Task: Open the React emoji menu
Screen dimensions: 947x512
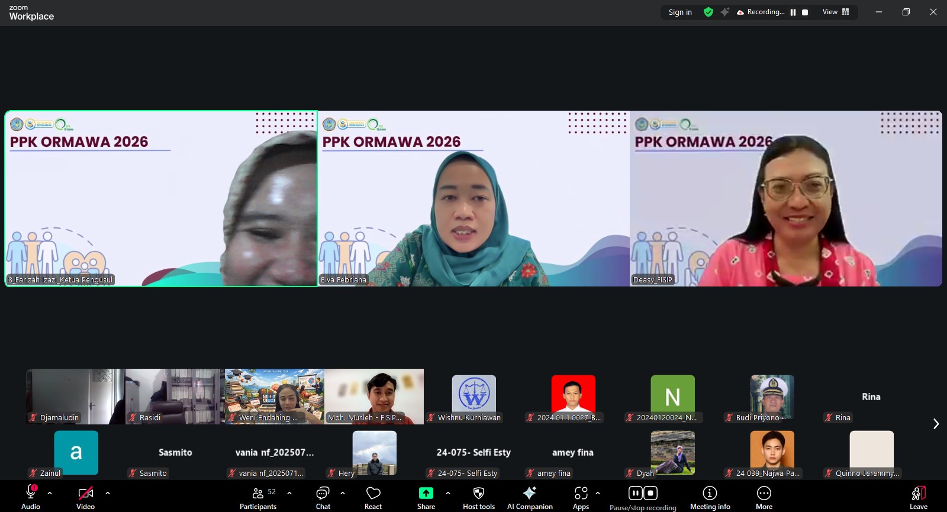Action: pos(373,497)
